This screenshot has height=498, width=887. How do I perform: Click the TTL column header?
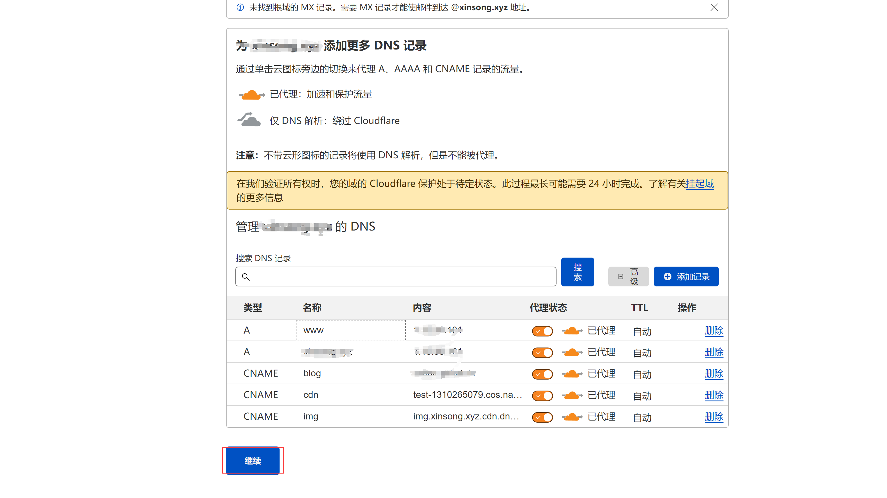tap(639, 308)
